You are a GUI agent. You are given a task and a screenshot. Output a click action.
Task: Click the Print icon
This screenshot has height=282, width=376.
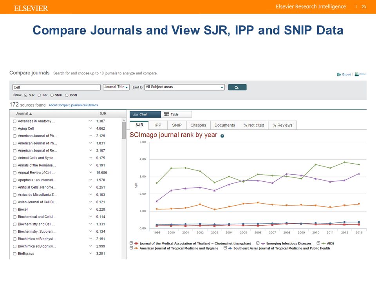(x=356, y=74)
